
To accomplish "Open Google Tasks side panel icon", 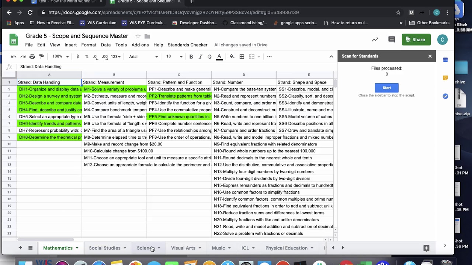I will click(x=445, y=96).
